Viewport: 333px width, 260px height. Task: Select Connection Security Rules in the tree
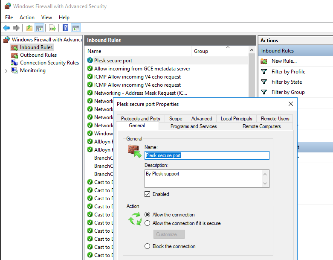pos(49,63)
